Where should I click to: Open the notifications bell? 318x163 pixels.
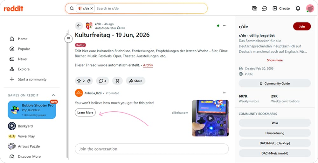[x=298, y=9]
